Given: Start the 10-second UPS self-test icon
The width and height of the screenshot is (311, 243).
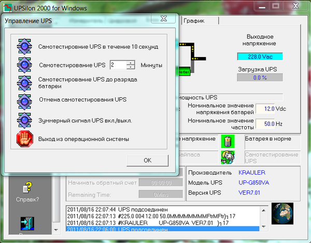Looking at the screenshot, I should (x=24, y=47).
